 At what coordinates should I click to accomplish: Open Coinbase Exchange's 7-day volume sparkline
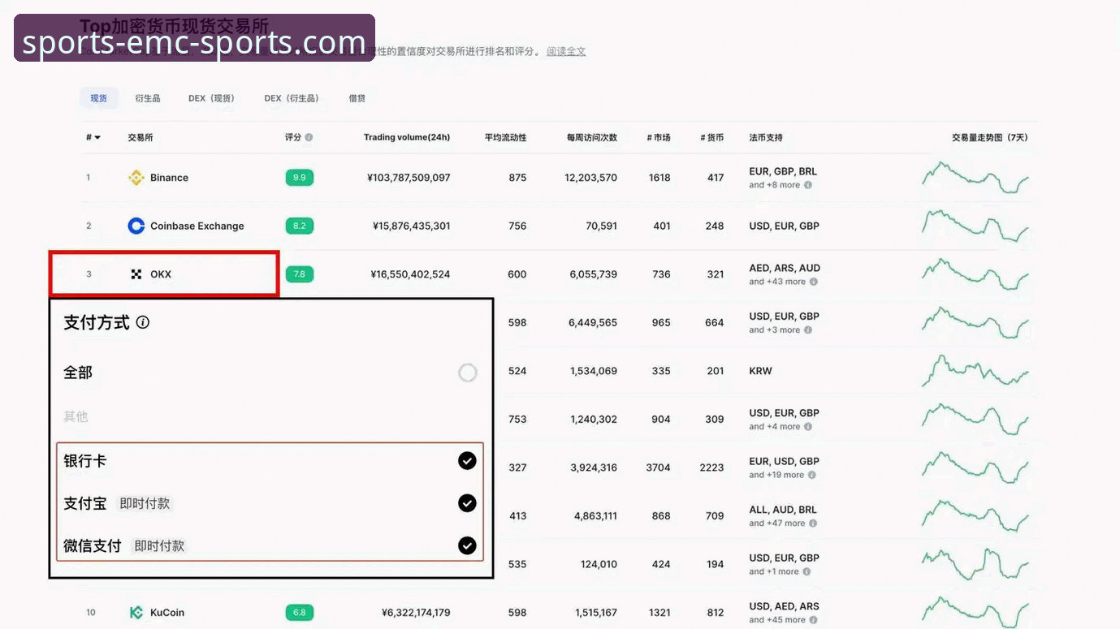point(975,226)
